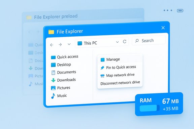Expand the address bar dropdown chevron

(117, 42)
